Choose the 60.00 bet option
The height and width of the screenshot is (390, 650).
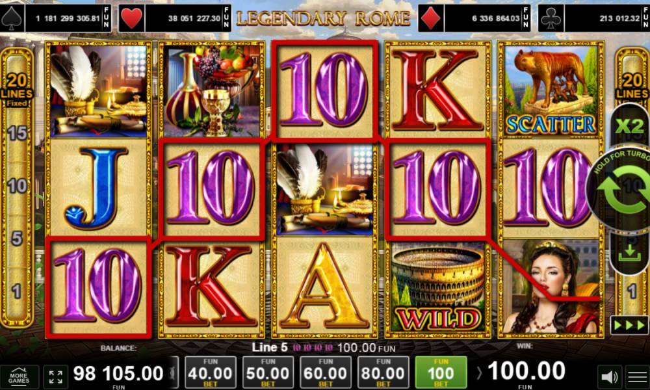click(326, 372)
